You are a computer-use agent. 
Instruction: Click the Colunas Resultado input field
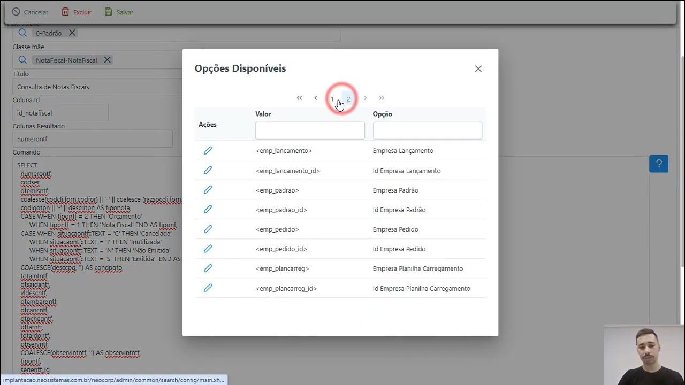coord(93,139)
